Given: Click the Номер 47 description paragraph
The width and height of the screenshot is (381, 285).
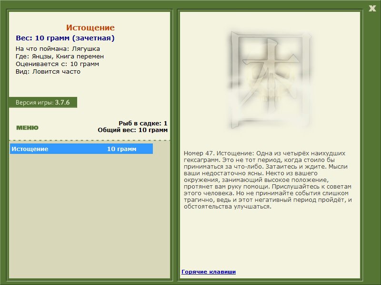Looking at the screenshot, I should click(268, 180).
